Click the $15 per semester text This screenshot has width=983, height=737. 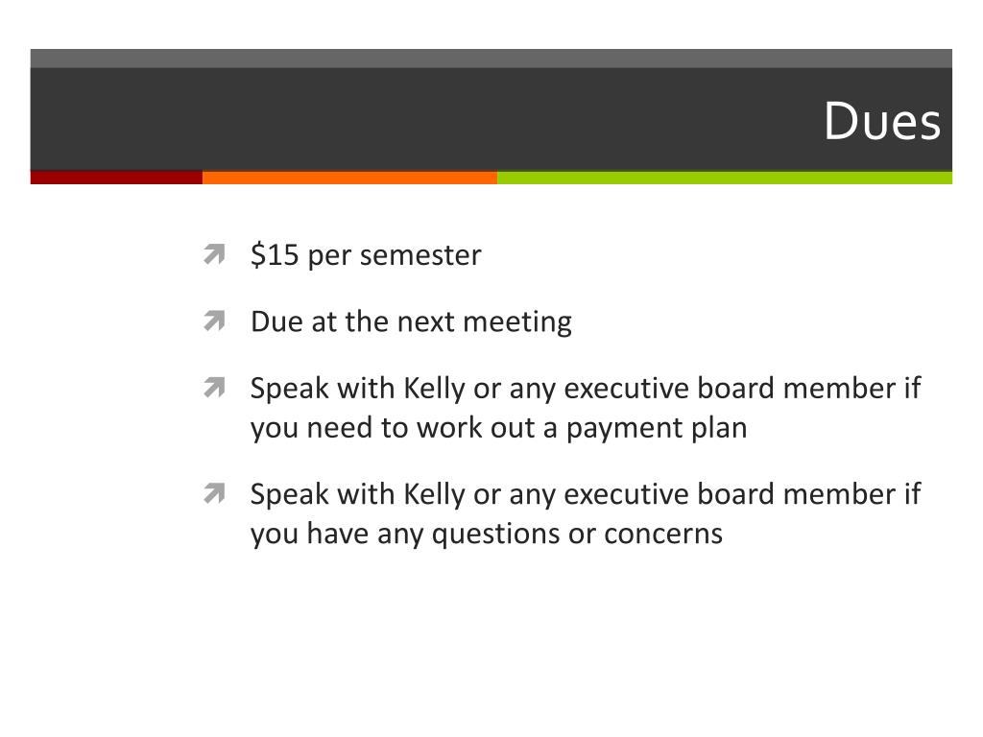(x=366, y=255)
